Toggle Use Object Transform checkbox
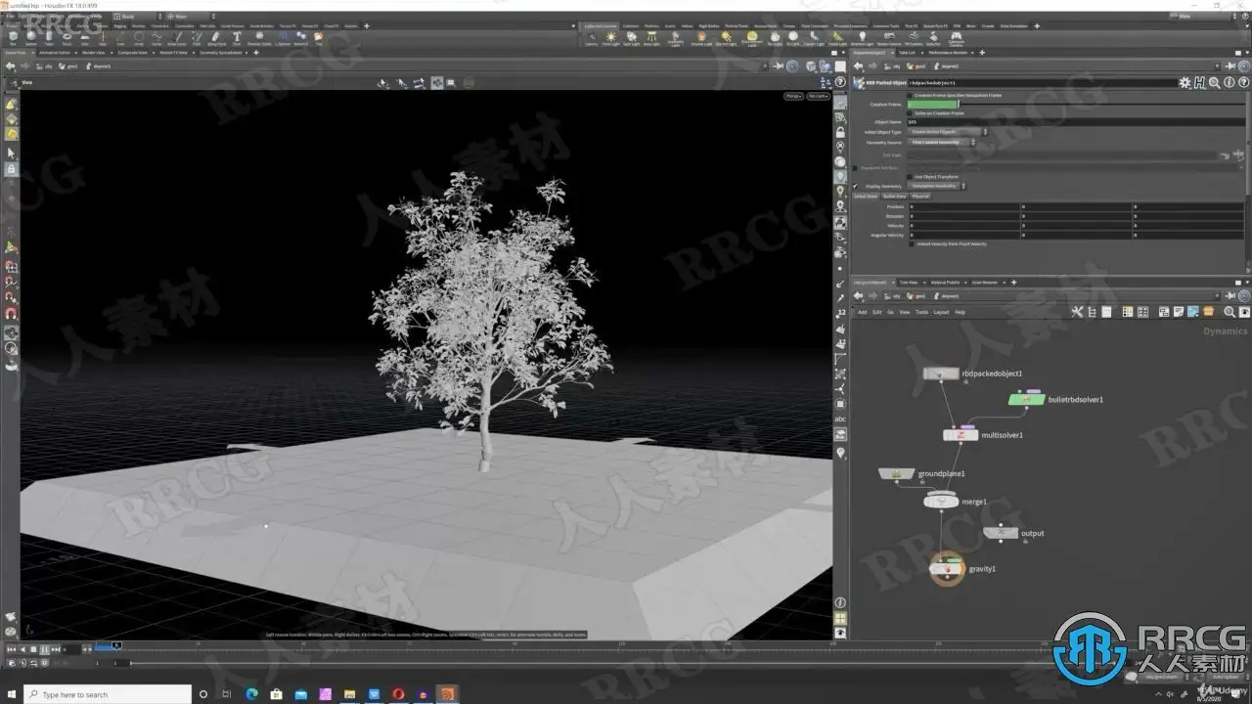Image resolution: width=1252 pixels, height=704 pixels. (911, 177)
